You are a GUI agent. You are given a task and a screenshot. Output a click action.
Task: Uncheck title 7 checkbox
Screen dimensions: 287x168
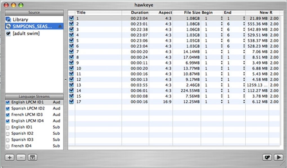tap(71, 52)
